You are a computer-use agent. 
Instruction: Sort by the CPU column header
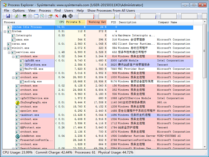pyautogui.click(x=60, y=22)
